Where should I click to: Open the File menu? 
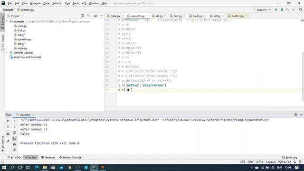tap(9, 3)
